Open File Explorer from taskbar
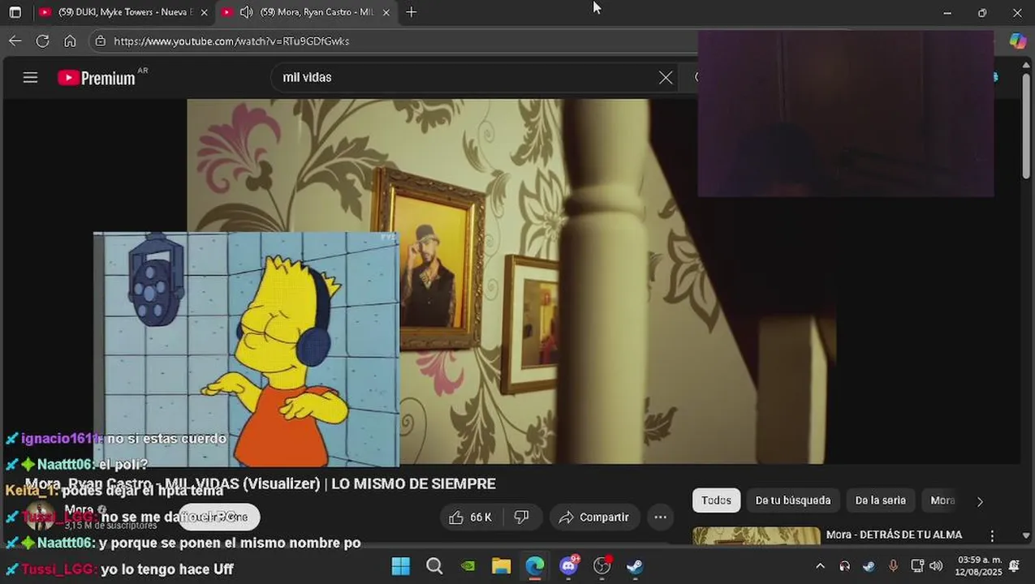The image size is (1035, 584). coord(501,566)
